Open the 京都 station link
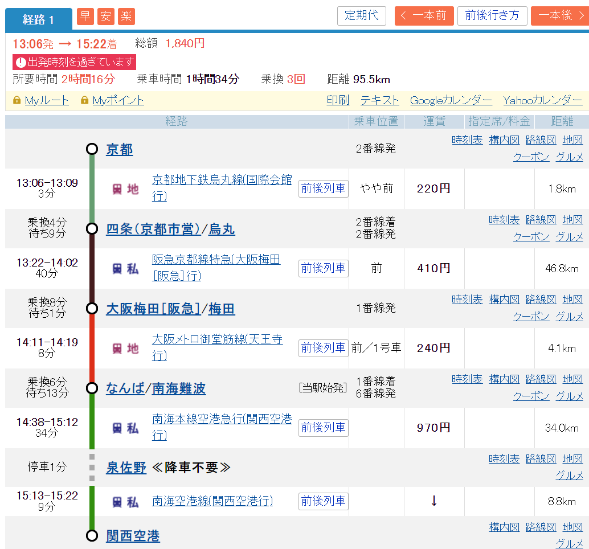 (x=119, y=149)
